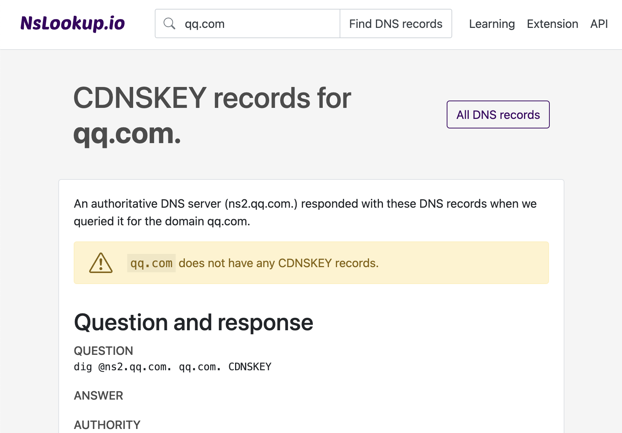Open the Learning menu item

(x=491, y=23)
